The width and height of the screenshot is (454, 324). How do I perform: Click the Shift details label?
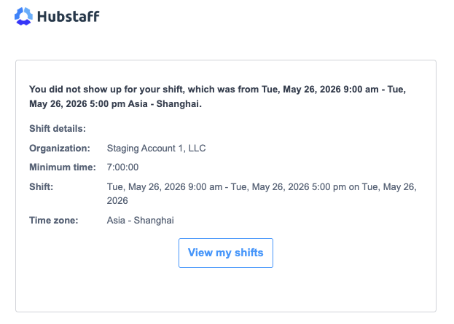coord(58,128)
